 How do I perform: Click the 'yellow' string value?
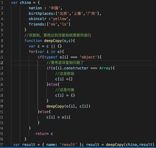point(60,19)
